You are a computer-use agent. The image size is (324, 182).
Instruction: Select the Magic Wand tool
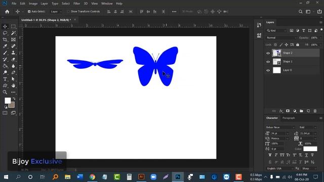point(13,33)
